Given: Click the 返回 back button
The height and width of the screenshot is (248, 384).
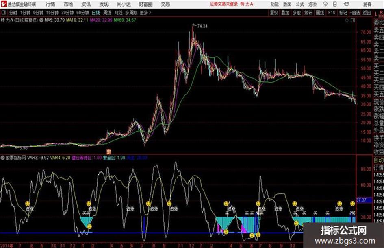Looking at the screenshot, I should 367,13.
